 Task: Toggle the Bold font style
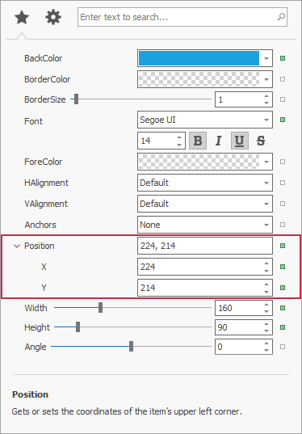pos(198,141)
